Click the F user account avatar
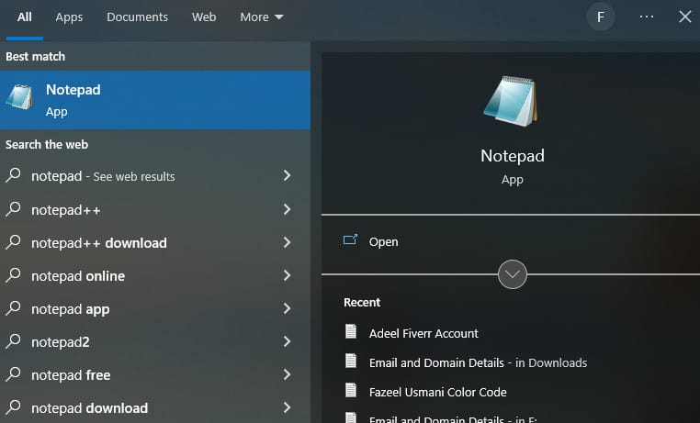 pos(601,17)
